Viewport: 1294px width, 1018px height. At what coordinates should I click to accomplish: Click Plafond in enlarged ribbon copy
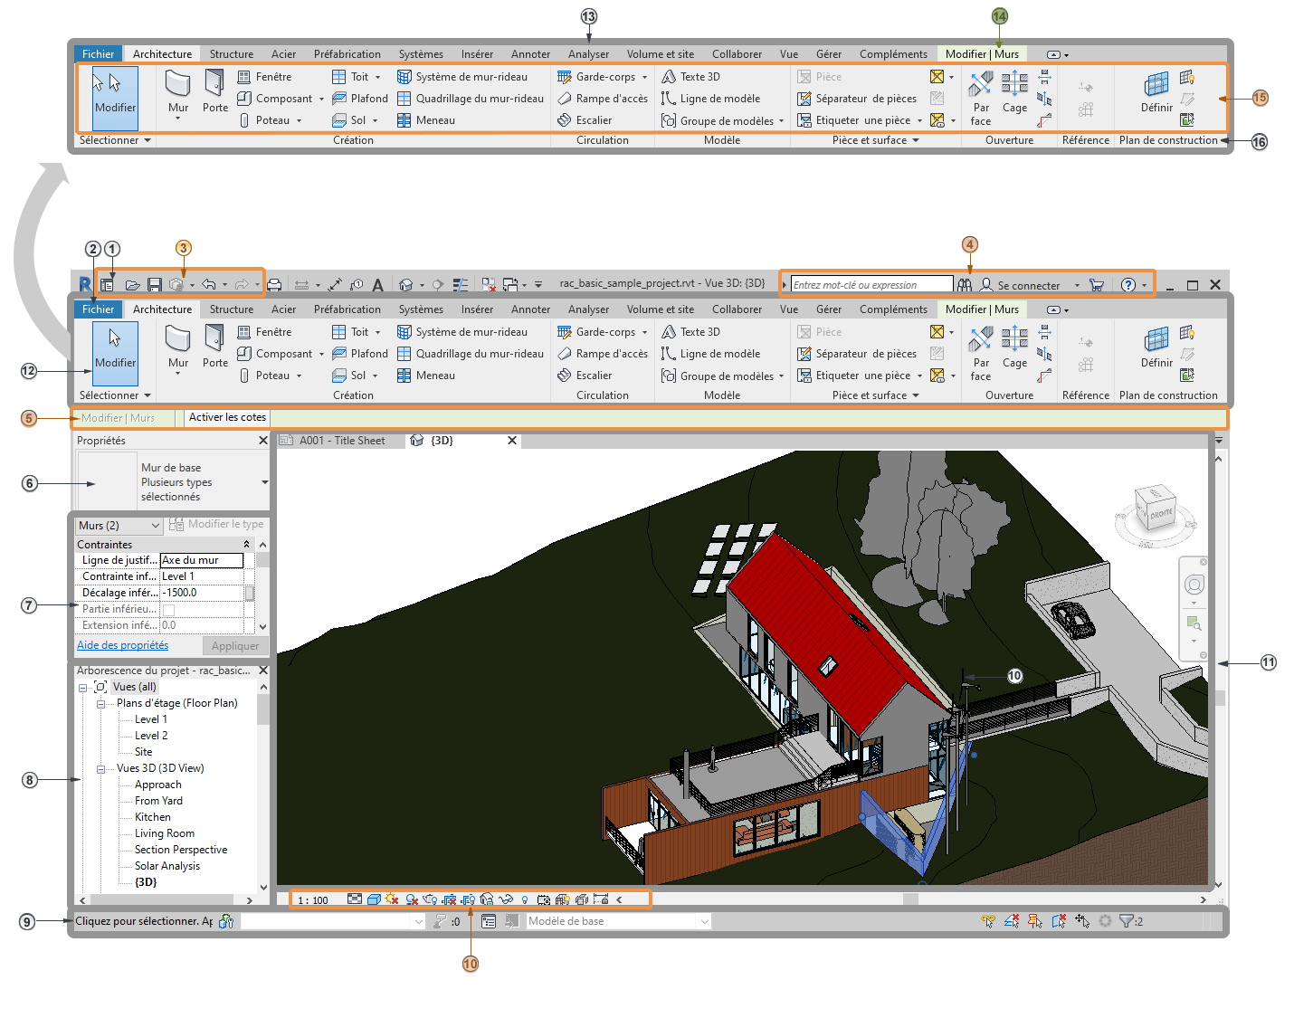360,99
